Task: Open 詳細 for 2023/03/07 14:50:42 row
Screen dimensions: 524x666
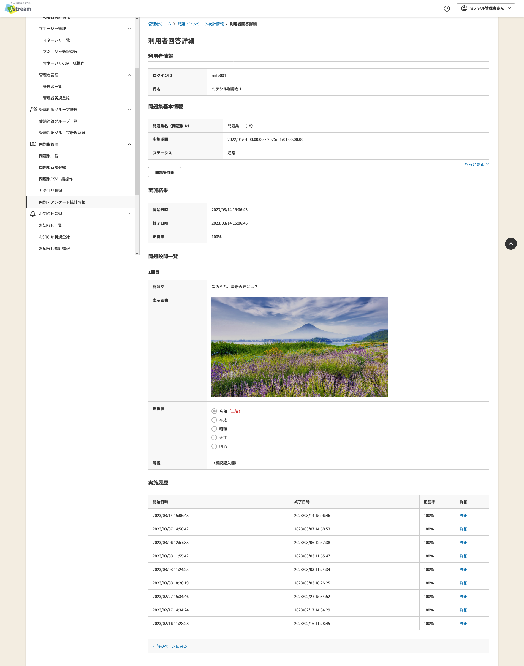Action: 463,529
